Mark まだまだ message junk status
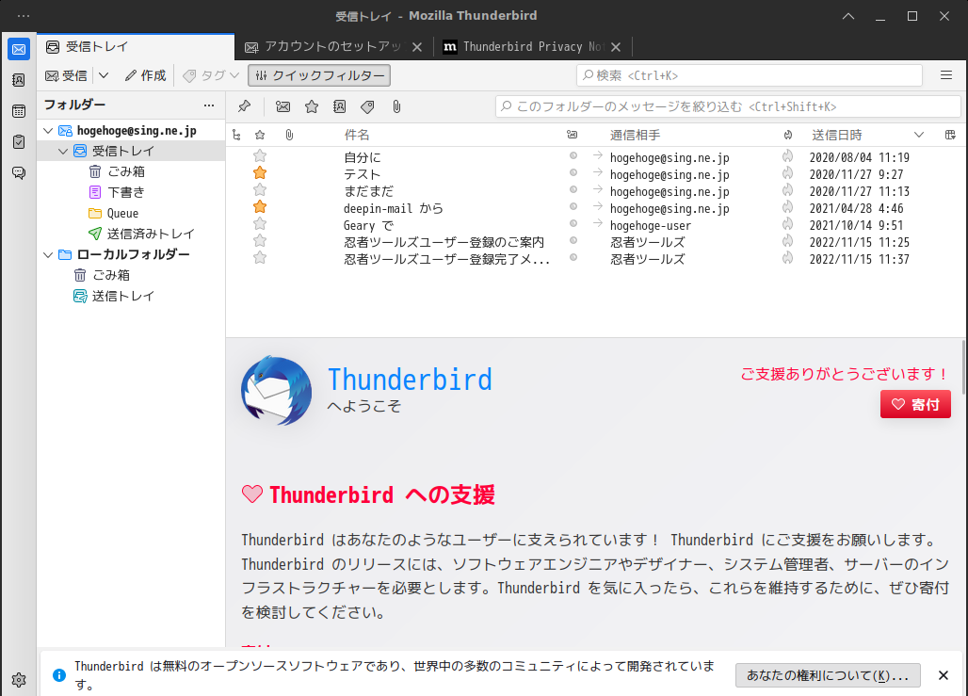This screenshot has width=968, height=696. tap(788, 189)
